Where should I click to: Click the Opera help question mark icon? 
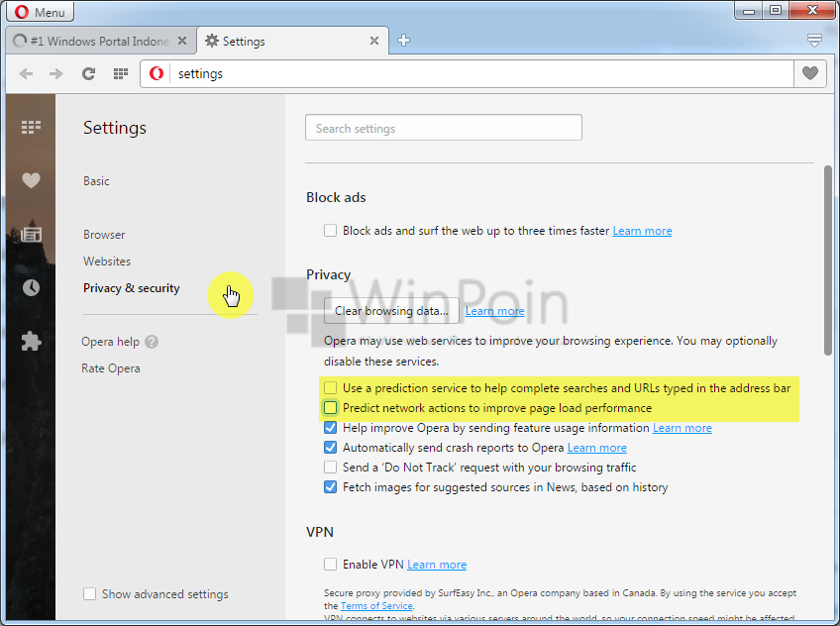tap(152, 342)
